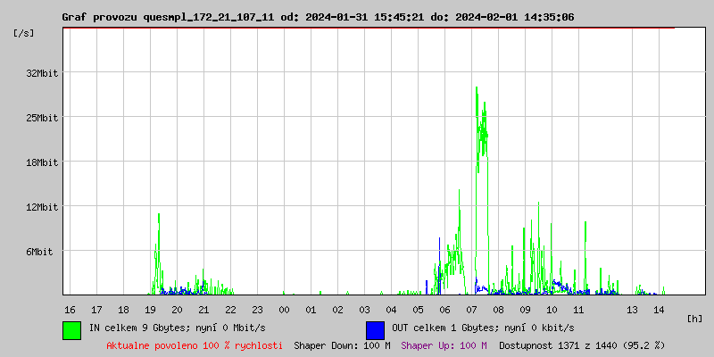Viewport: 714px width, 357px height.
Task: Select the 14 hour mark on time axis
Action: (x=659, y=309)
